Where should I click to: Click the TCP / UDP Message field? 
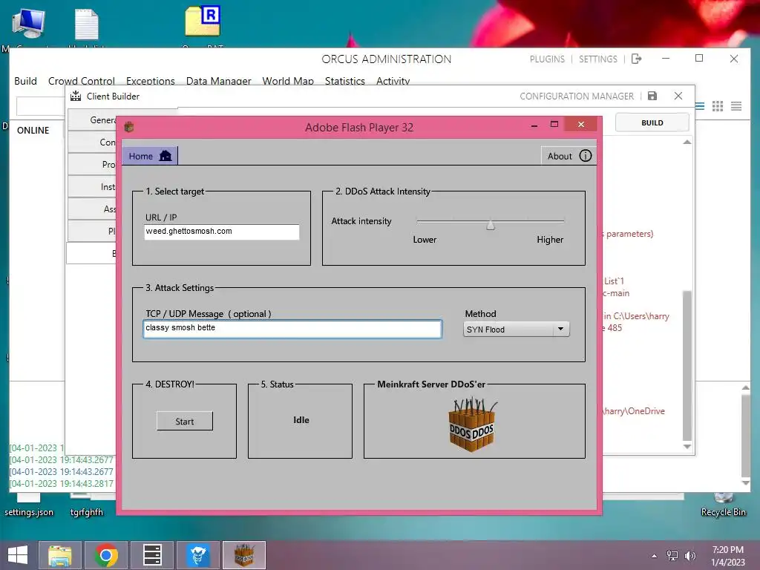(292, 329)
